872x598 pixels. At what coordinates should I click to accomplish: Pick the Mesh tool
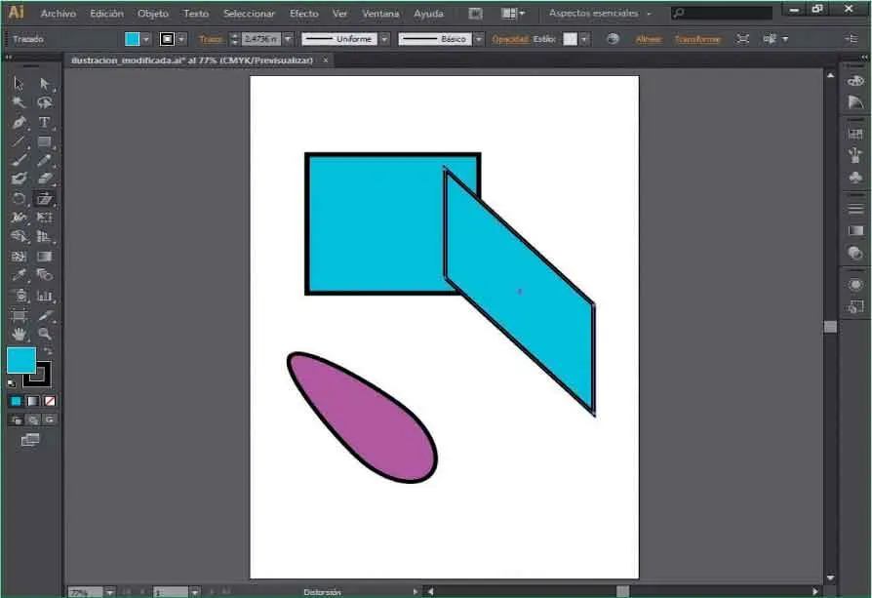19,257
